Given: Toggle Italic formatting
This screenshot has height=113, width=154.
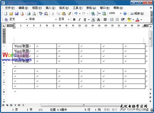Looking at the screenshot, I should click(79, 19).
